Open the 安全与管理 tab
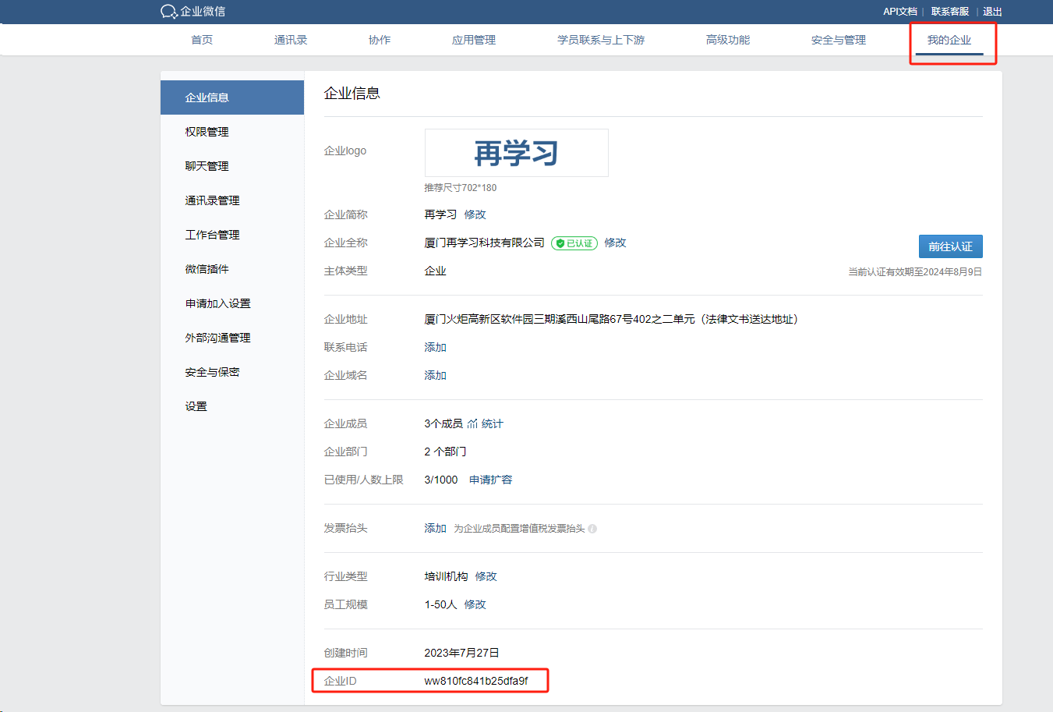This screenshot has width=1053, height=712. point(839,40)
